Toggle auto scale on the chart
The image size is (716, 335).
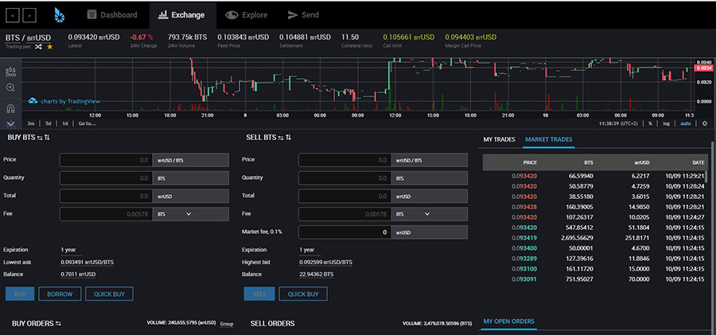click(x=686, y=123)
